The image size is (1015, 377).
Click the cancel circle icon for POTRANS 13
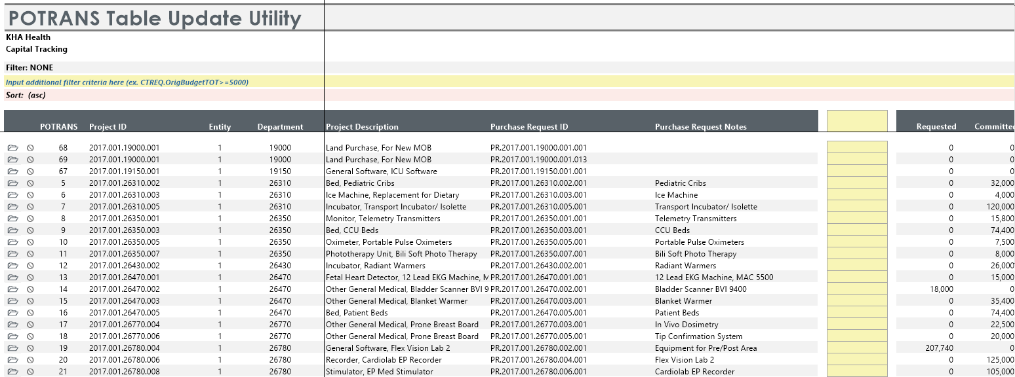pyautogui.click(x=30, y=278)
